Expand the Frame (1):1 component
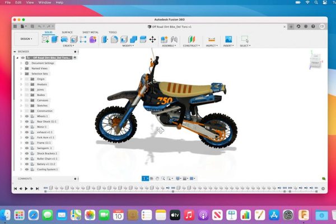The image size is (336, 224). 21,143
